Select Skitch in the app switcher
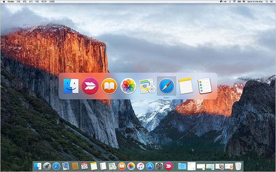Viewport: 276px width, 172px height. (90, 86)
